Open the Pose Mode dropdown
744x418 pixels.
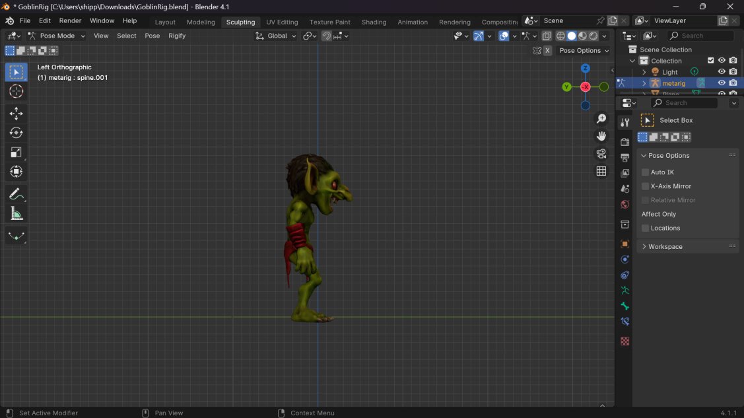tap(56, 36)
